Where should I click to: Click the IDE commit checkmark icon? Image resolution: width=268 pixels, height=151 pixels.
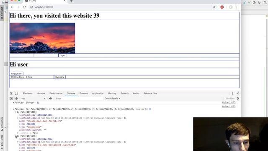point(250,3)
